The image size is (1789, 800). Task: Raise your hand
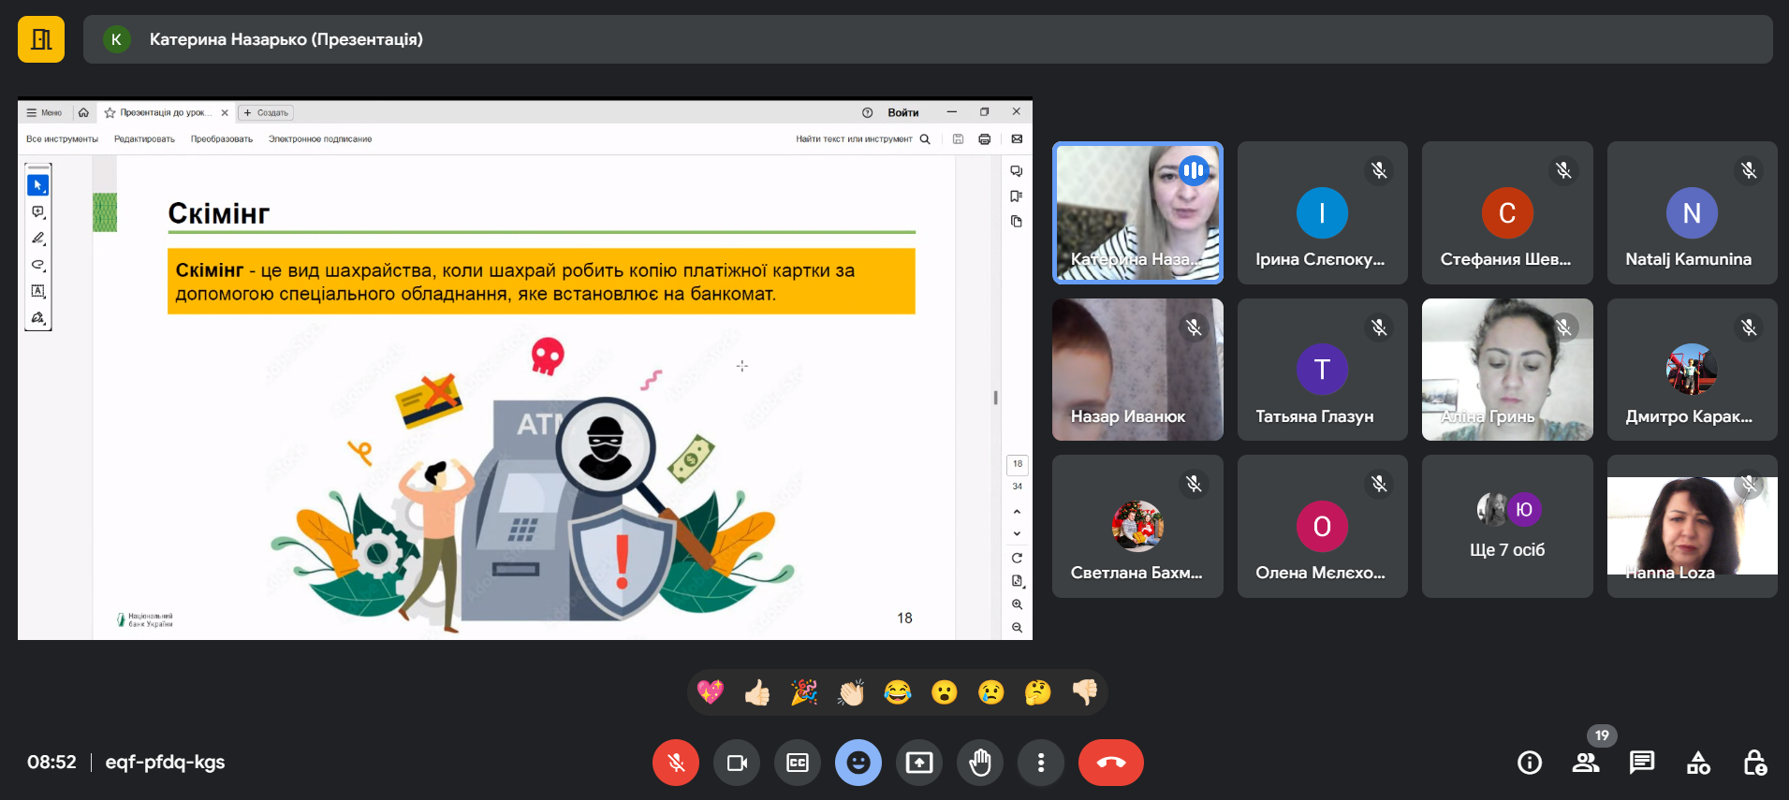[980, 763]
